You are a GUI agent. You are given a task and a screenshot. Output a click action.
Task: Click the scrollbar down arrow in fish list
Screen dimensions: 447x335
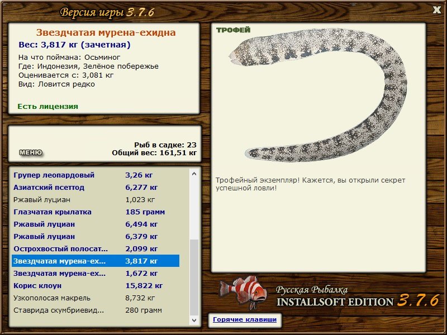point(194,320)
